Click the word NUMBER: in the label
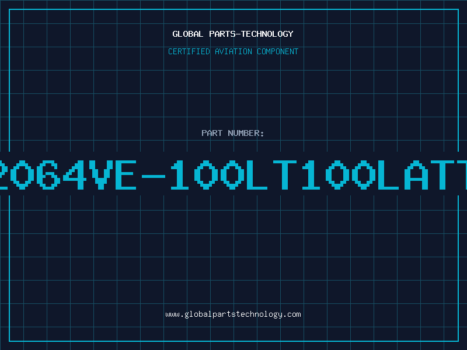467x350 pixels. (x=246, y=133)
